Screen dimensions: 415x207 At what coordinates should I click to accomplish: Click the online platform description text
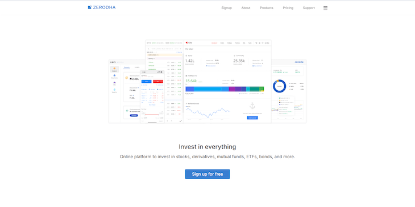coord(208,157)
